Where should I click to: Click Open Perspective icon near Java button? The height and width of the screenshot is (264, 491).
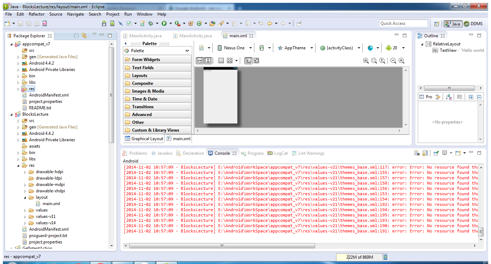click(x=437, y=24)
